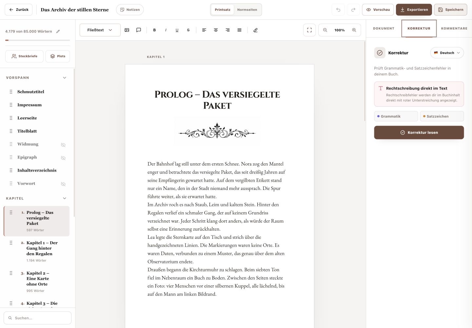The image size is (472, 328).
Task: Click drag handle next to Schmutztitel
Action: tap(11, 92)
